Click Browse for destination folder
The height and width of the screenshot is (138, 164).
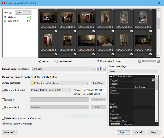tap(98, 83)
